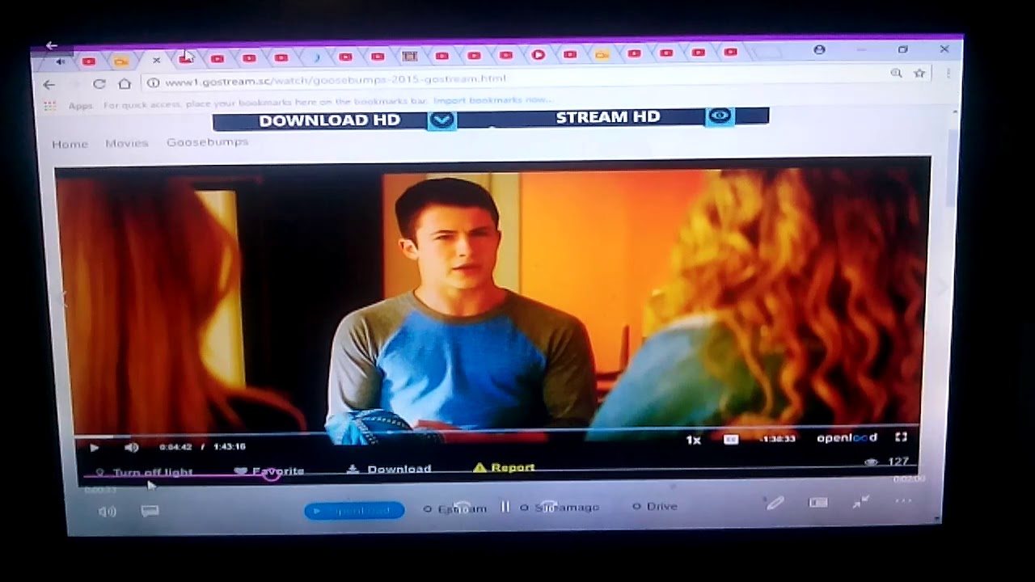
Task: Switch to the first tab with speaker icon
Action: pyautogui.click(x=60, y=61)
